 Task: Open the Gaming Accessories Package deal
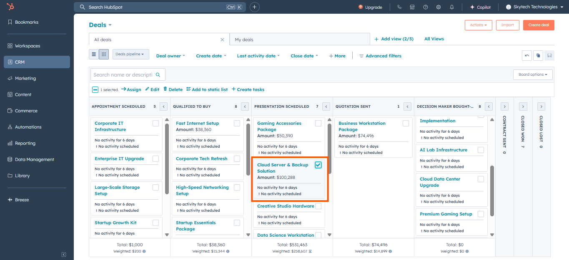tap(279, 126)
